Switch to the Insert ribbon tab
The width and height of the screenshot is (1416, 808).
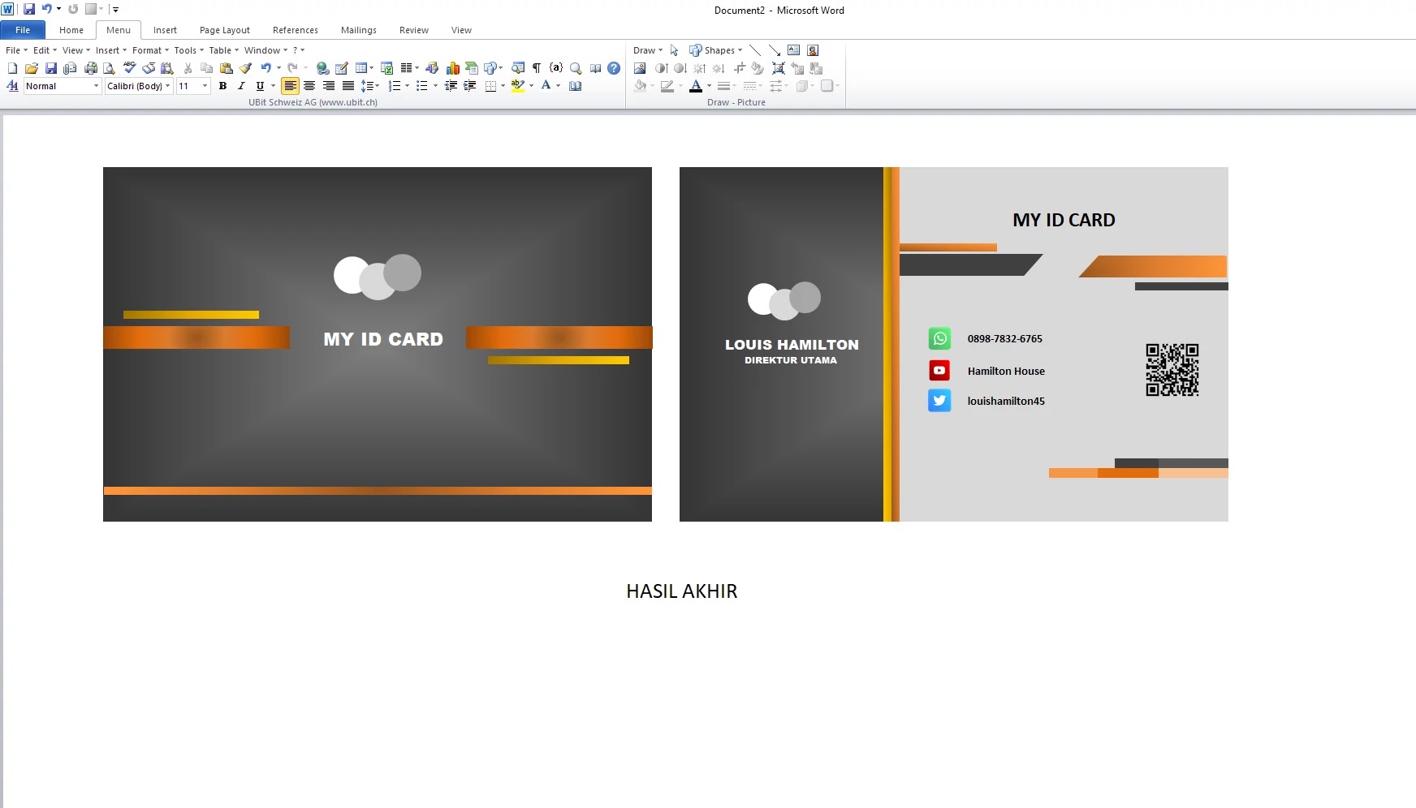[165, 30]
